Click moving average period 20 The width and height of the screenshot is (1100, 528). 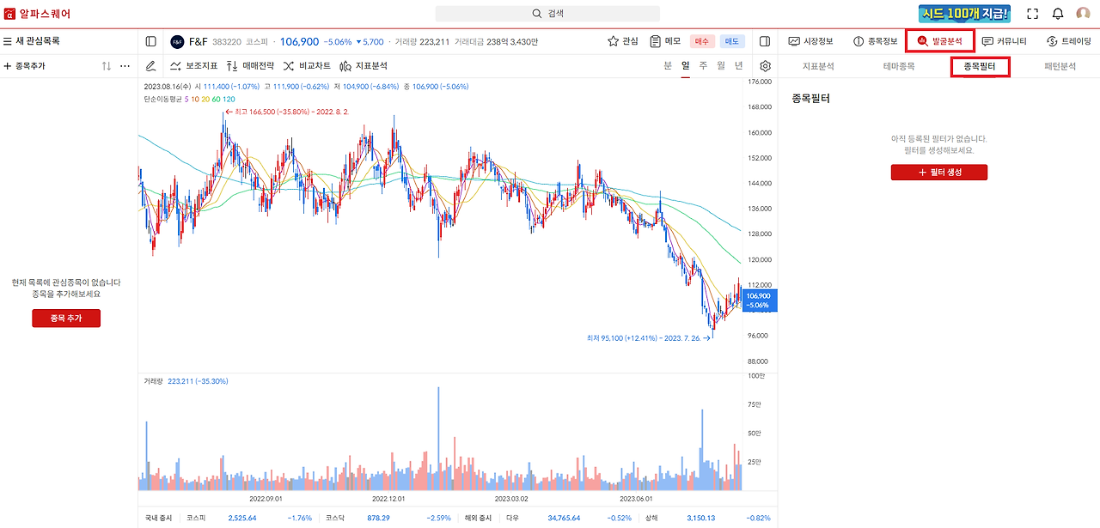point(206,100)
